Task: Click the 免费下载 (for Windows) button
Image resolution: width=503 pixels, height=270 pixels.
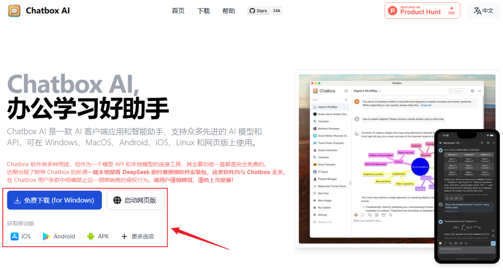Action: click(54, 200)
